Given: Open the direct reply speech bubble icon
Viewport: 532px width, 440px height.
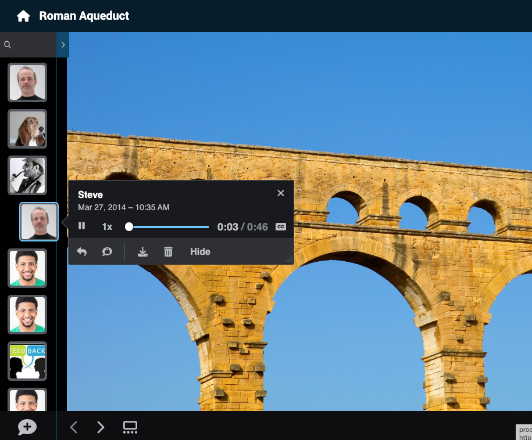Looking at the screenshot, I should [x=107, y=252].
